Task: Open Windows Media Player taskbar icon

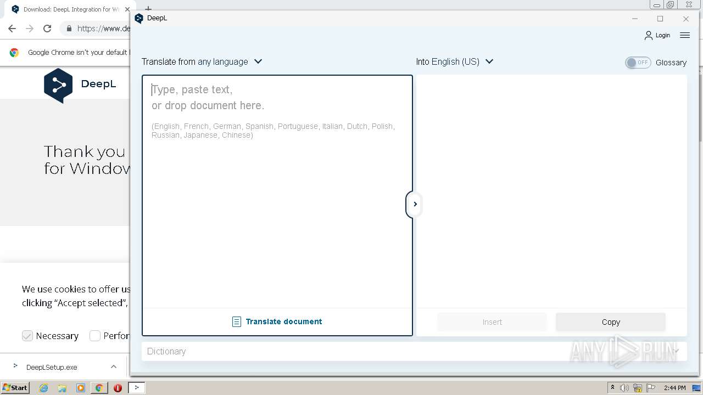Action: click(x=81, y=388)
